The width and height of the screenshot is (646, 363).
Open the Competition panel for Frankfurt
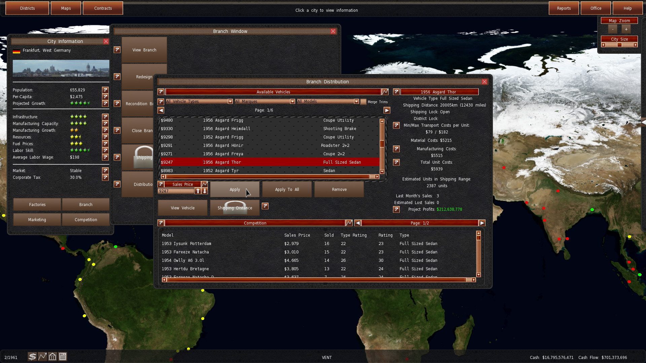(85, 219)
